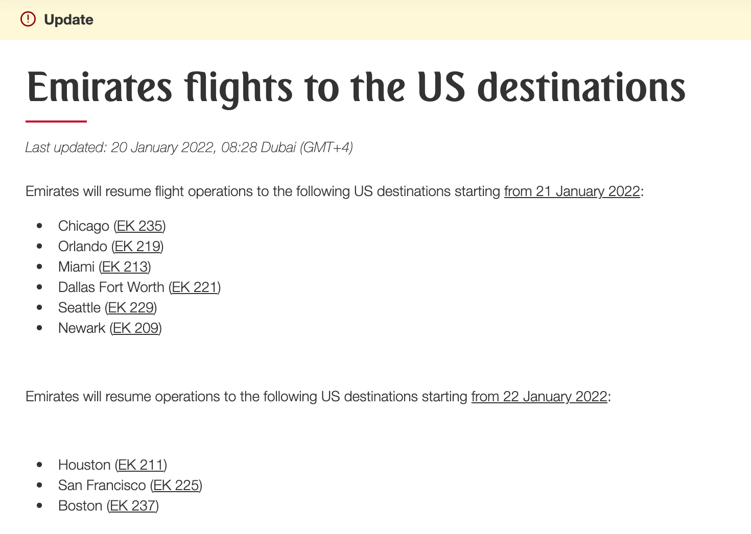The height and width of the screenshot is (534, 751).
Task: Click the Dallas Fort Worth city name
Action: pos(111,287)
